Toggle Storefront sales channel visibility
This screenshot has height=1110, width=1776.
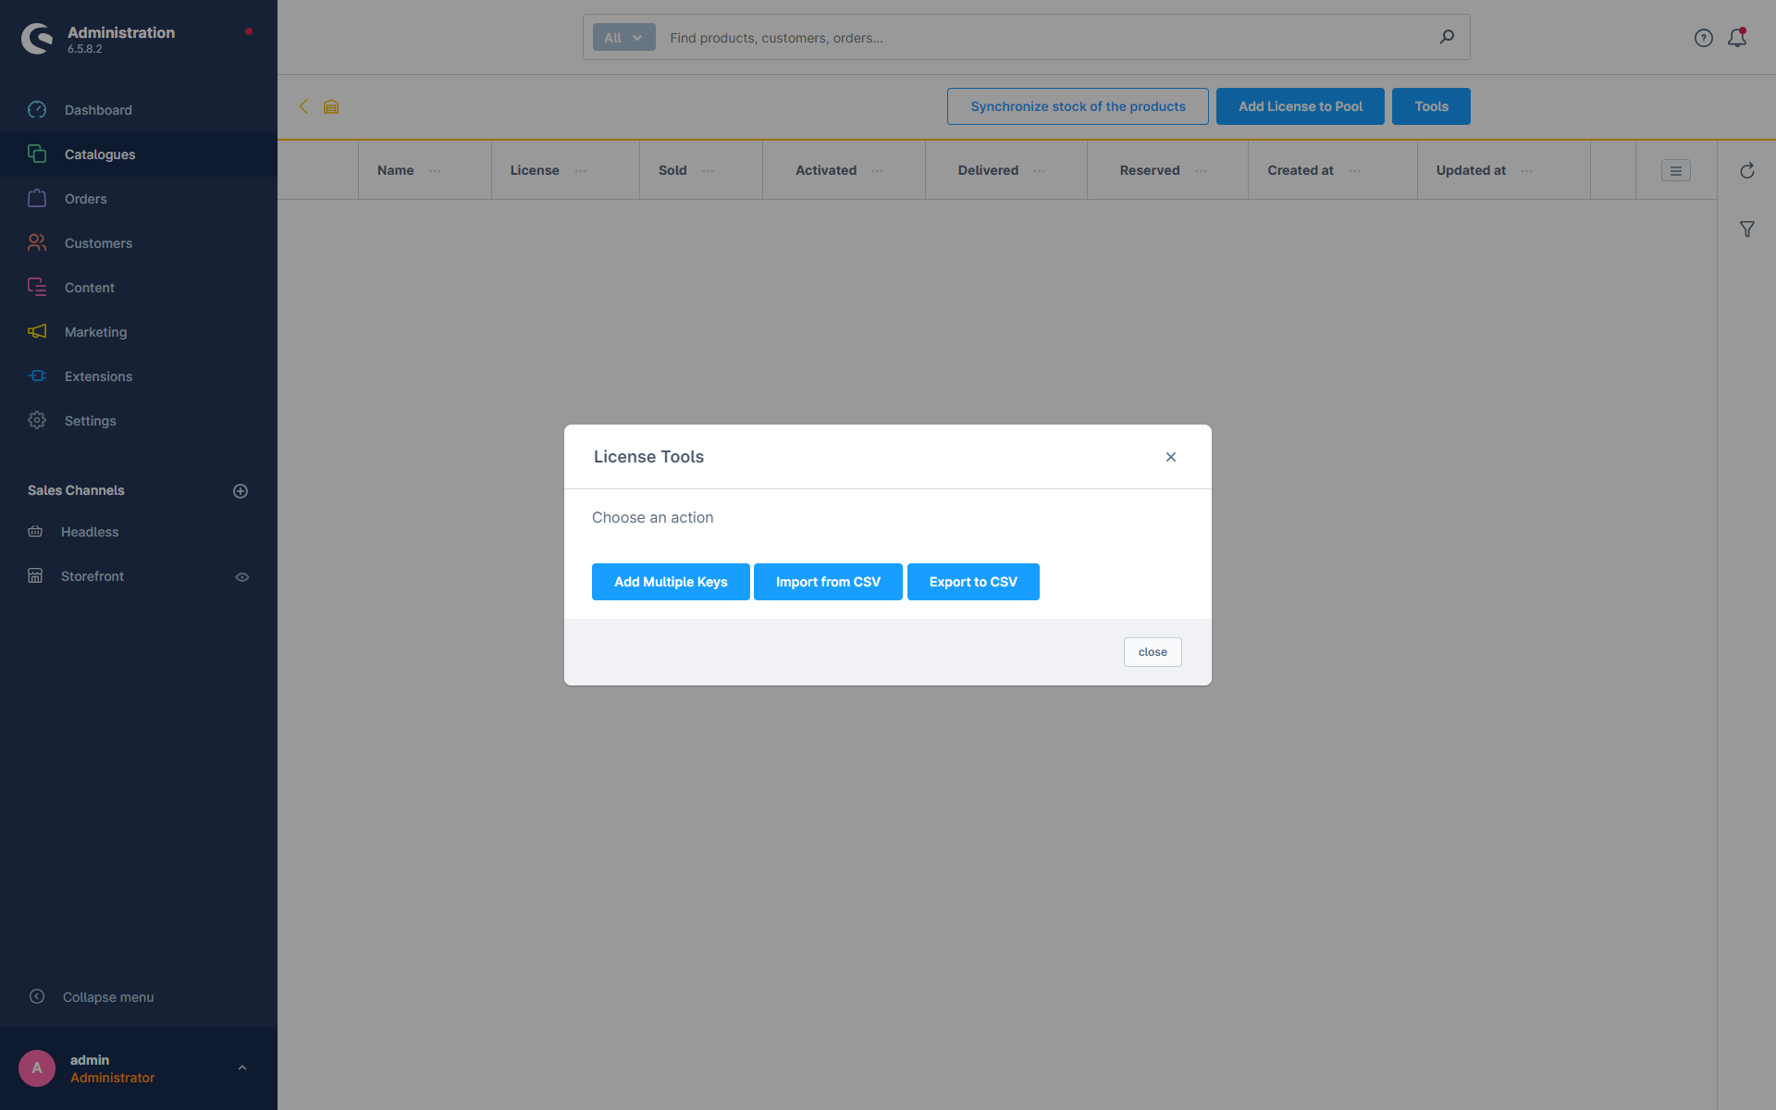[x=243, y=575]
